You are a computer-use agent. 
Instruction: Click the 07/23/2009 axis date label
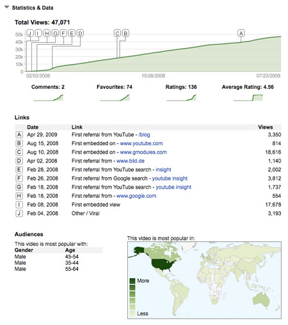tap(268, 75)
